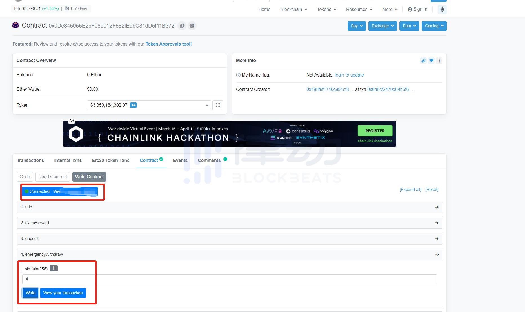Show the address QR code icon

pyautogui.click(x=192, y=26)
